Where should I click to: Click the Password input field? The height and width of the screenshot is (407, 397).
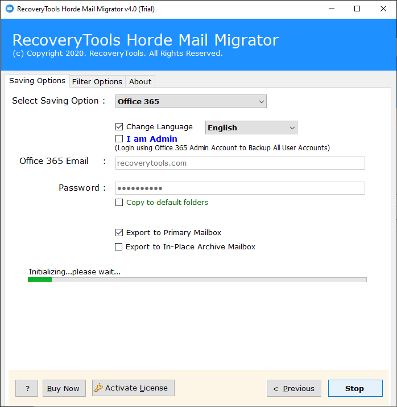240,188
